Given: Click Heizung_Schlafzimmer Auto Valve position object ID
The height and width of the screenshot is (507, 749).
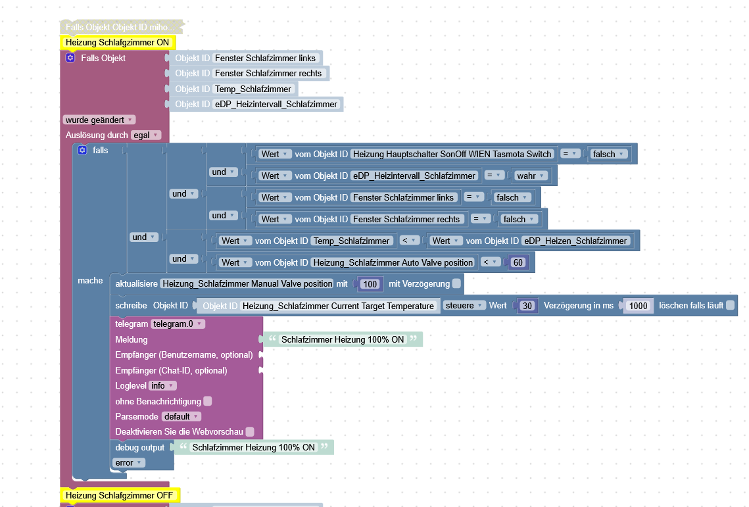Looking at the screenshot, I should coord(393,262).
